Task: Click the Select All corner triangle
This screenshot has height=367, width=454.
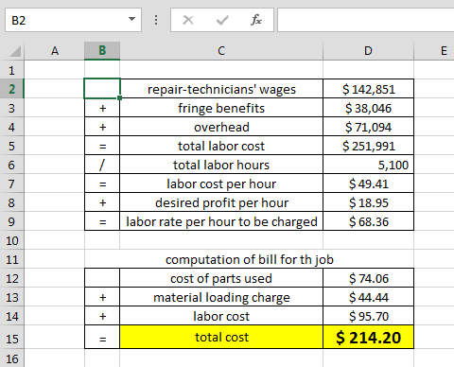Action: (15, 51)
